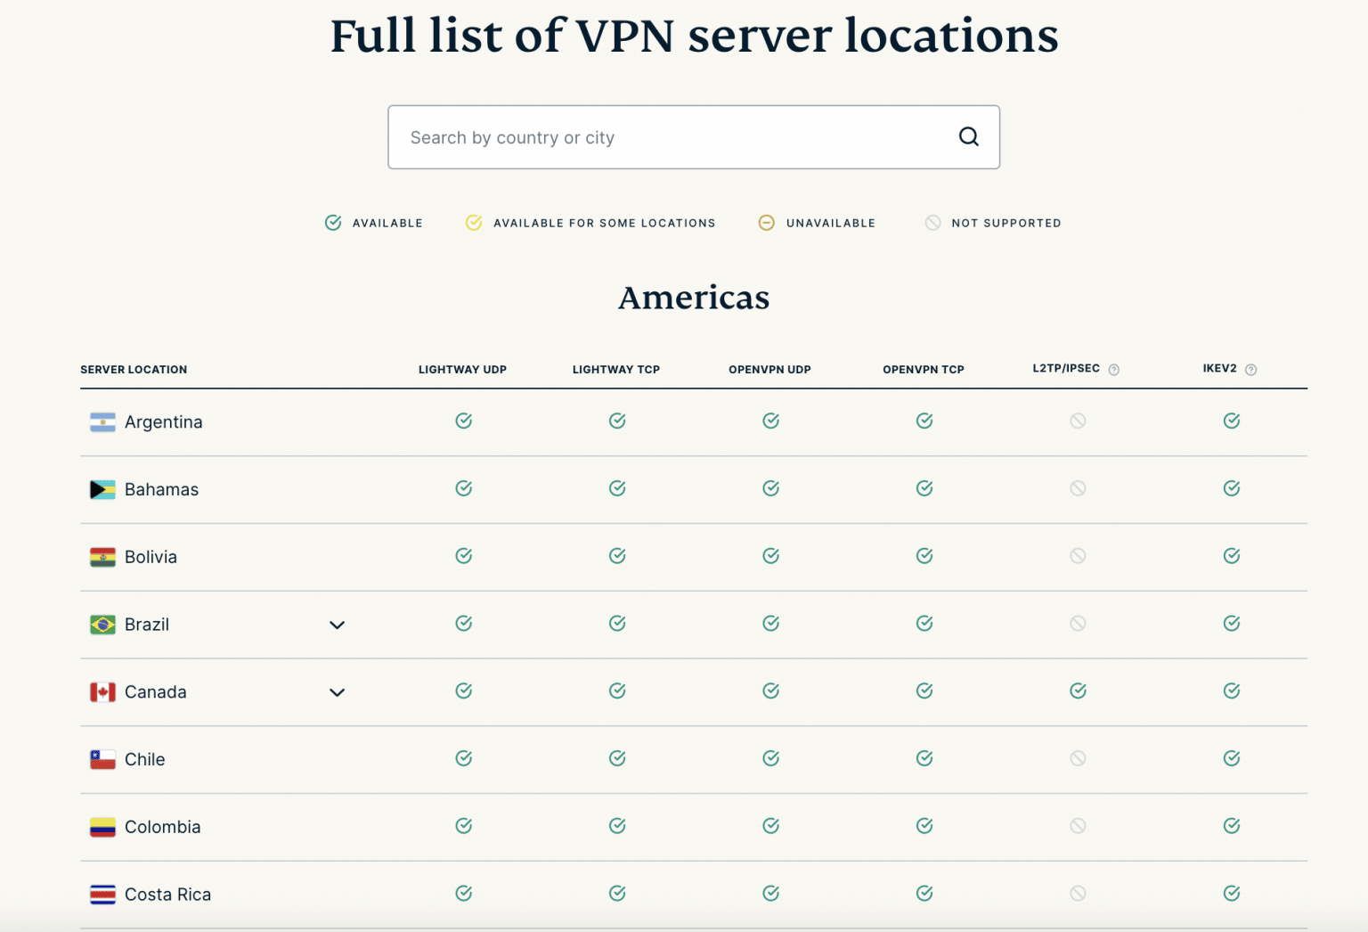The image size is (1368, 932).
Task: Click the Argentina flag icon
Action: coord(102,421)
